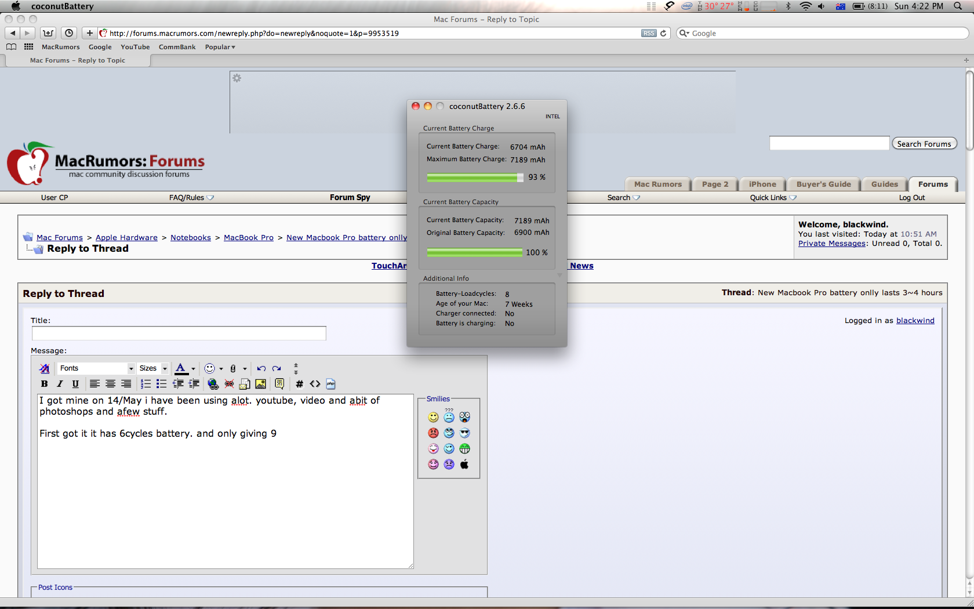Wrap QUOTE tags around text

point(279,384)
